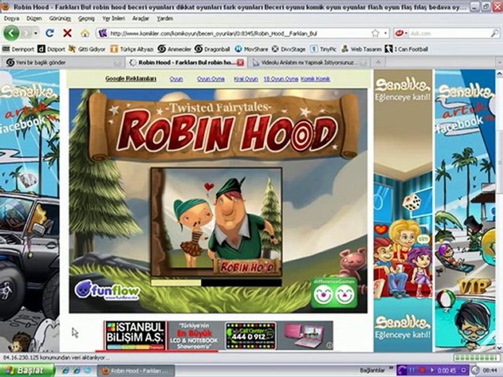Image resolution: width=503 pixels, height=377 pixels.
Task: Click the left Sanalika facebook side banner
Action: coord(29,210)
